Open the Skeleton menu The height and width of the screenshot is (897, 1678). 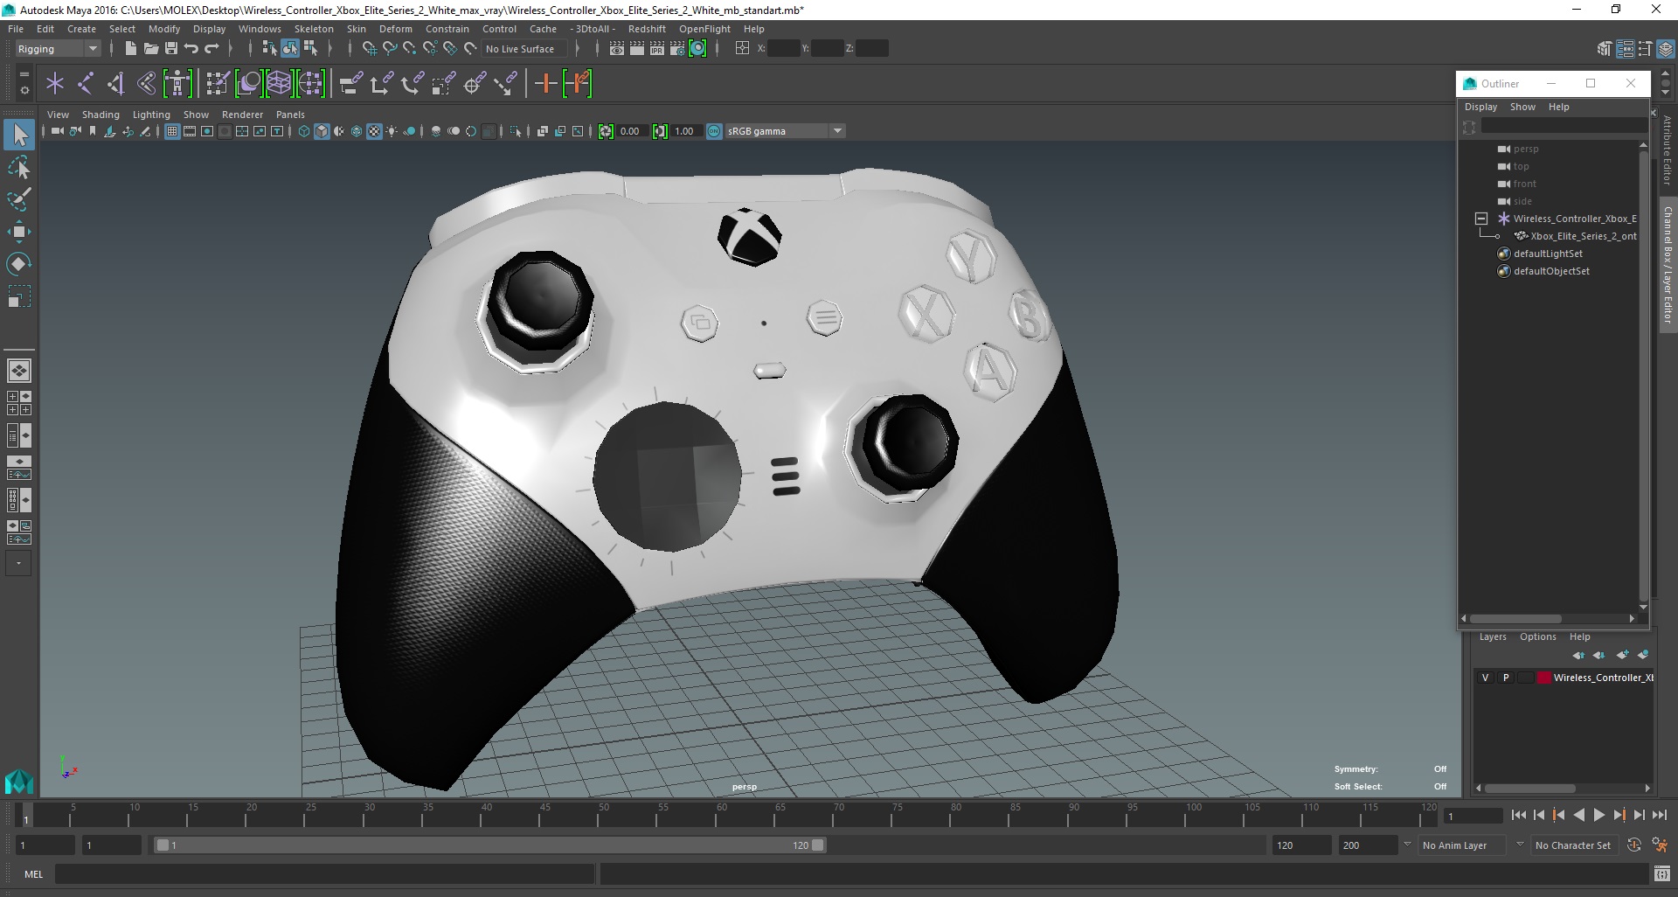coord(314,29)
